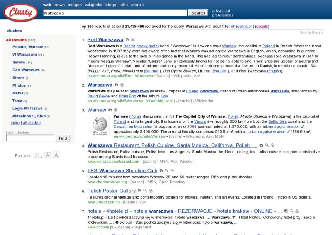Show all clusters link
Viewport: 332px width, 235px height.
click(32, 123)
